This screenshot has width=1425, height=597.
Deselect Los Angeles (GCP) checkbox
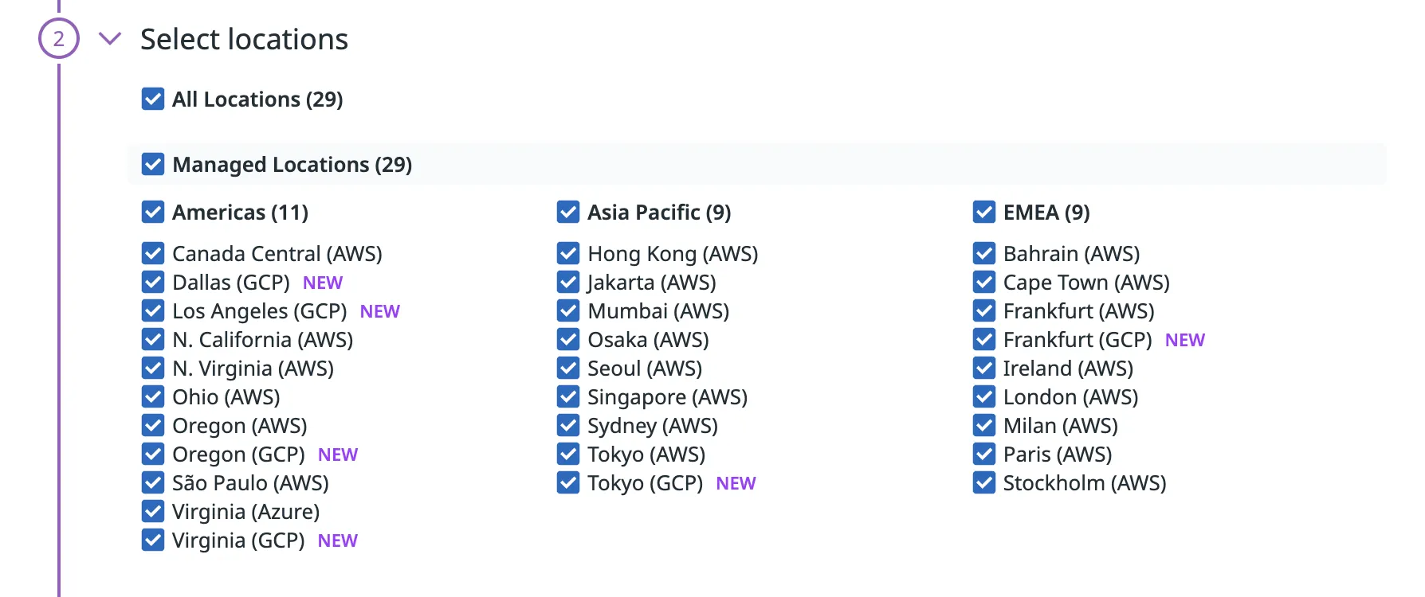[x=153, y=310]
